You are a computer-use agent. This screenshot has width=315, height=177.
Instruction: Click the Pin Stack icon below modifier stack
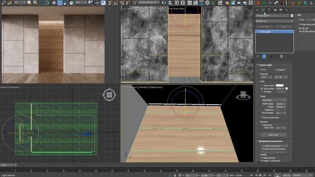click(x=258, y=57)
